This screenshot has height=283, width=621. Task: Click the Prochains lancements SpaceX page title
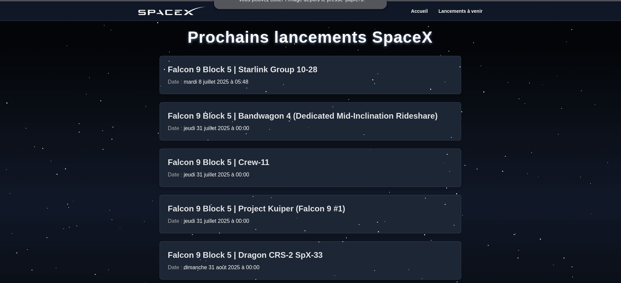(x=310, y=37)
